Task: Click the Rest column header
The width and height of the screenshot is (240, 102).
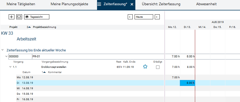Action: pos(119,62)
